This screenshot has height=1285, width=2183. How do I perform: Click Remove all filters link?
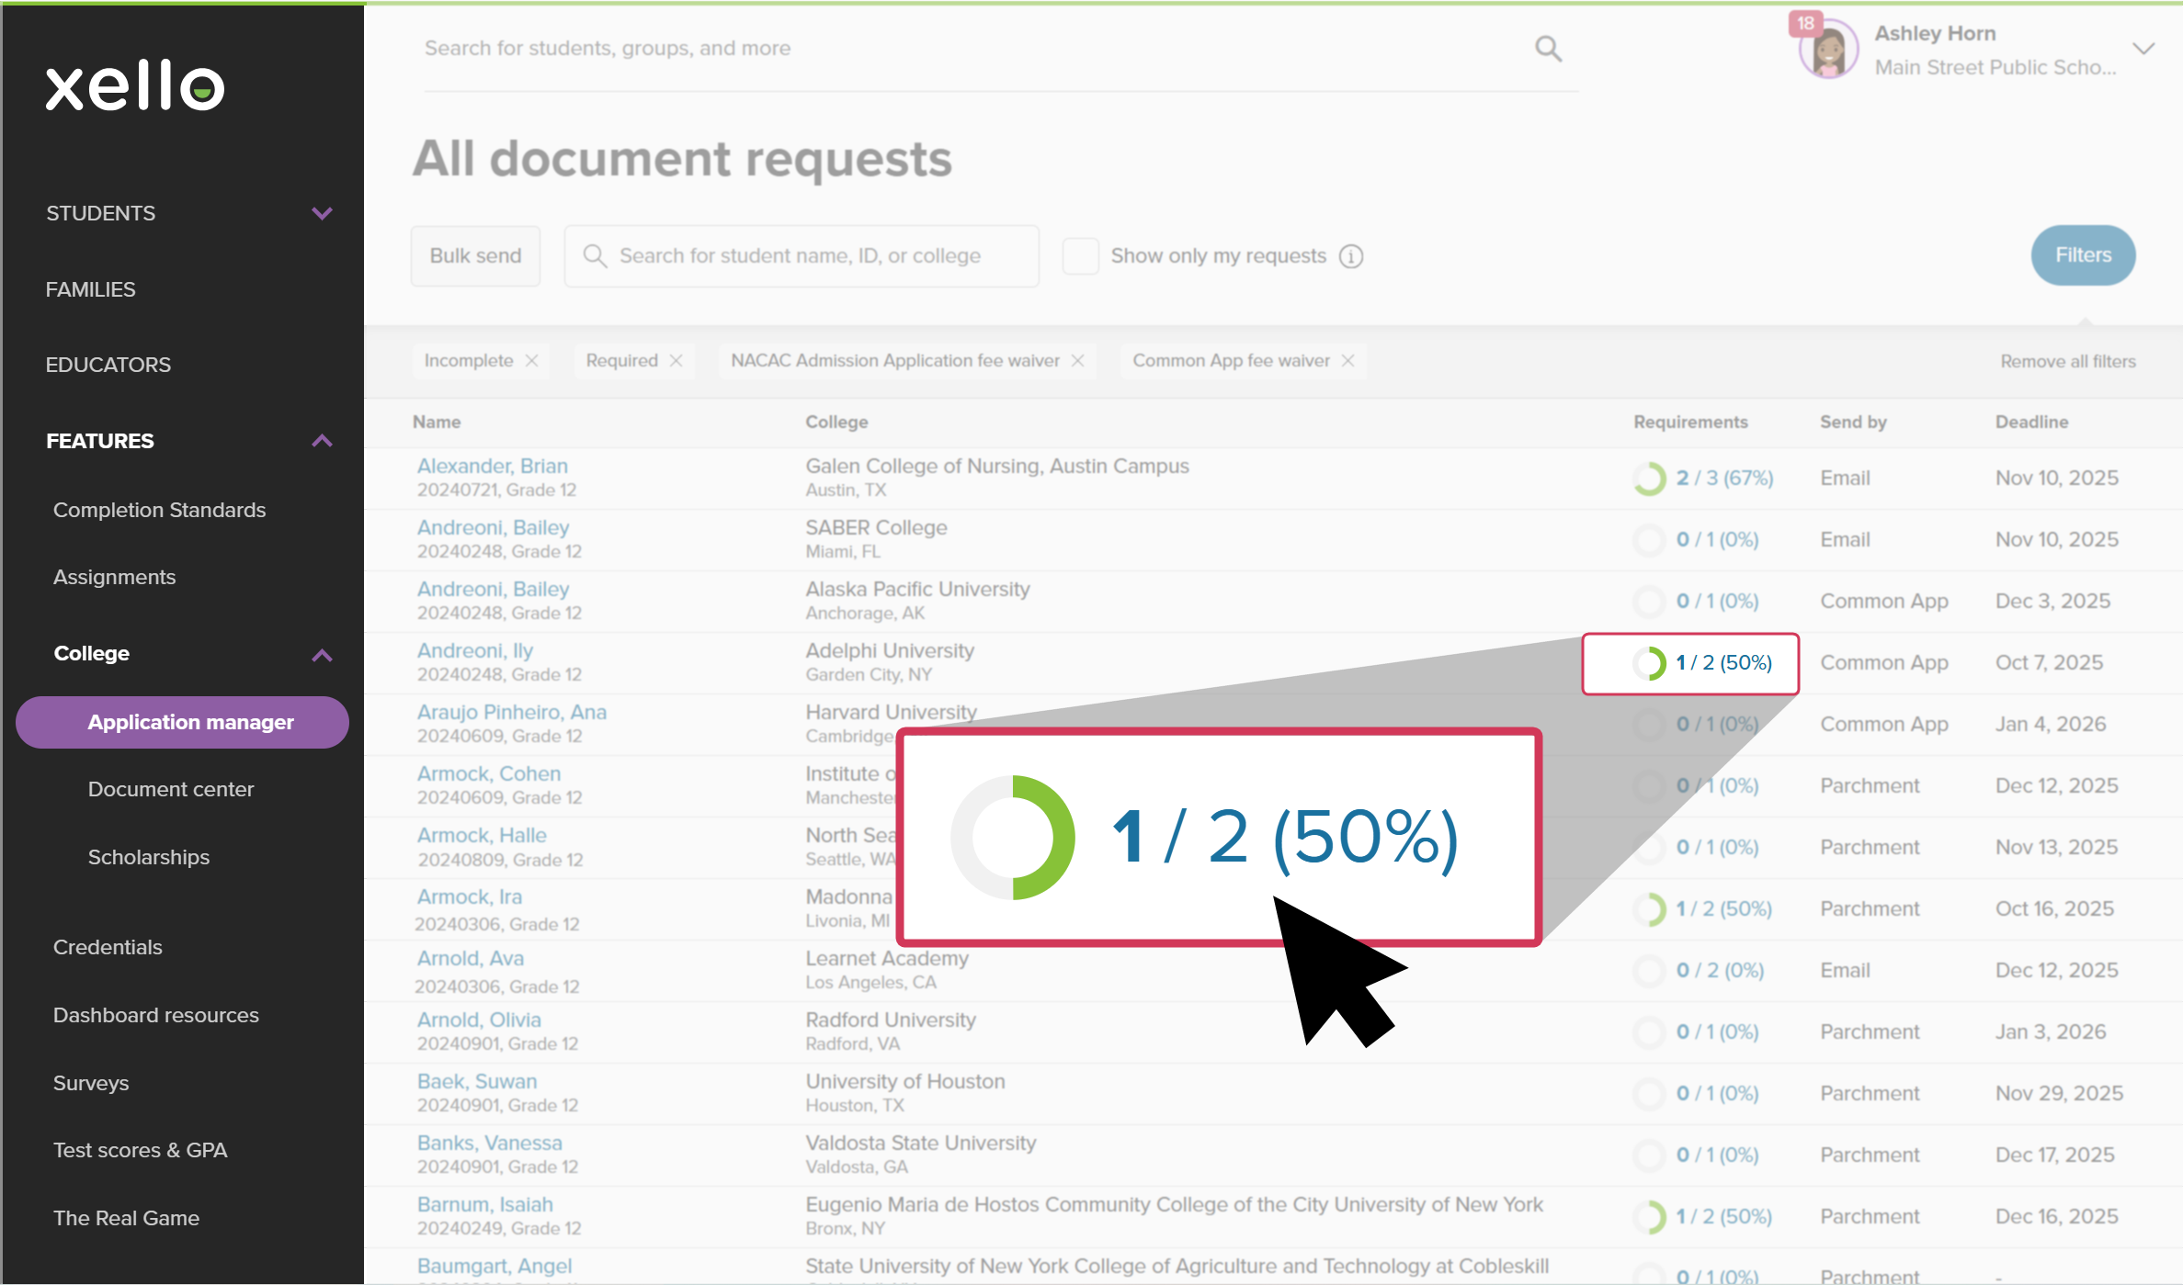point(2068,361)
